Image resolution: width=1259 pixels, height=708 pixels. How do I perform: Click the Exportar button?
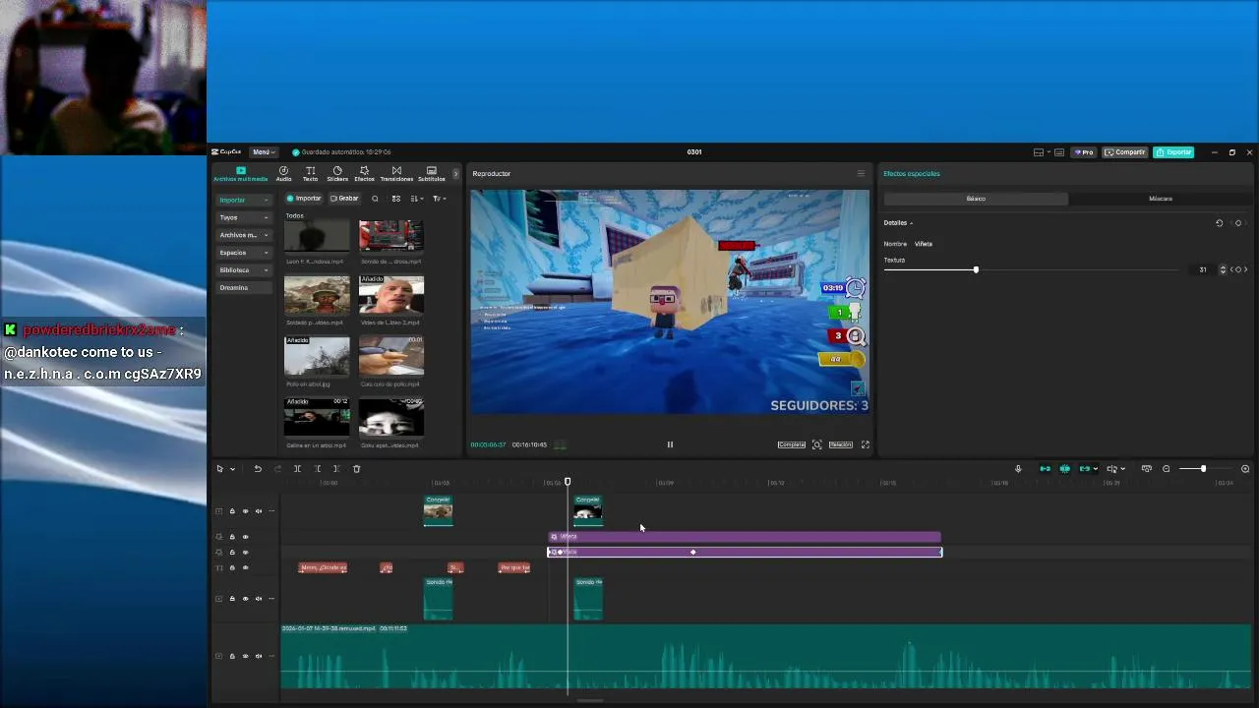[x=1173, y=152]
